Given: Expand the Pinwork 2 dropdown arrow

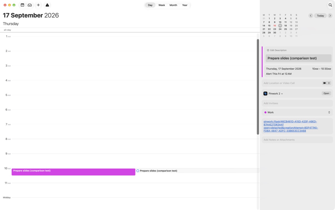Looking at the screenshot, I should click(x=282, y=94).
